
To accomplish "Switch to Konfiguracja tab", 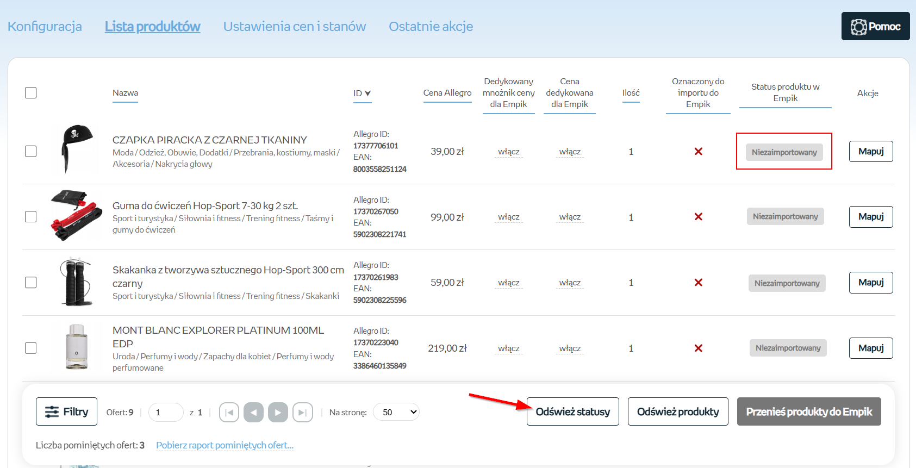I will point(45,26).
